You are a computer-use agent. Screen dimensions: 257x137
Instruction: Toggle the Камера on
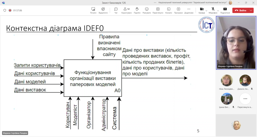point(202,10)
